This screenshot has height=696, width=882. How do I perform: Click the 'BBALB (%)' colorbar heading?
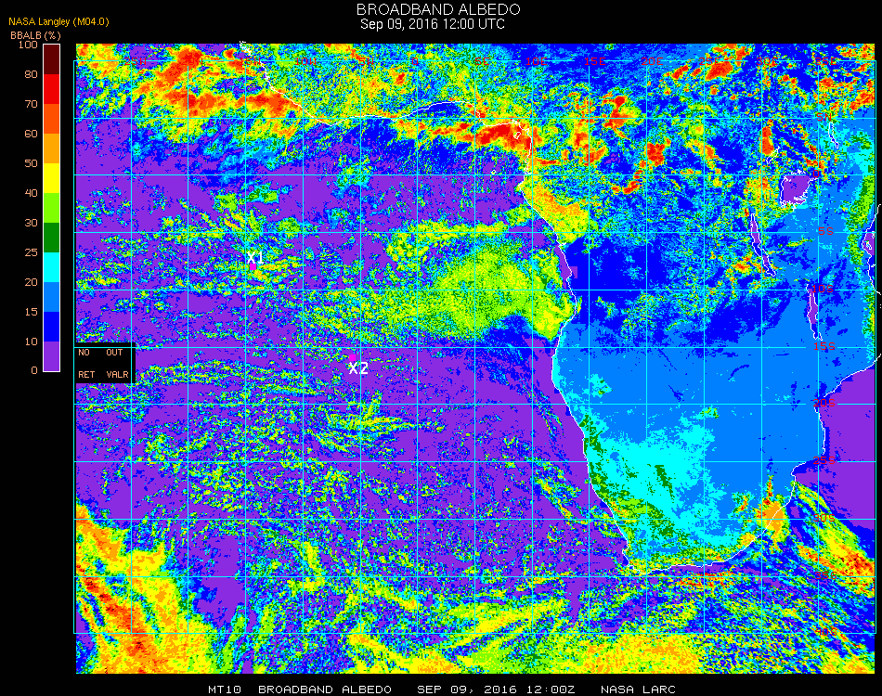click(35, 35)
